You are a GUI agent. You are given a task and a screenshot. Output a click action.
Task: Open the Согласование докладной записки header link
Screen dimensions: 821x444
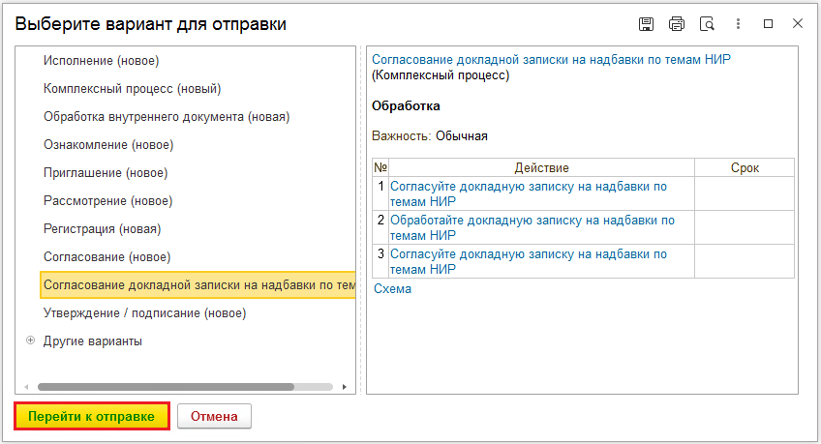(x=551, y=60)
